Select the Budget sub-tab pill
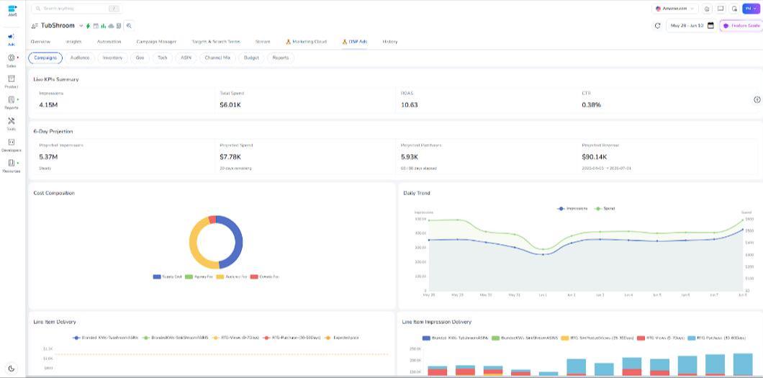This screenshot has height=378, width=763. (252, 58)
